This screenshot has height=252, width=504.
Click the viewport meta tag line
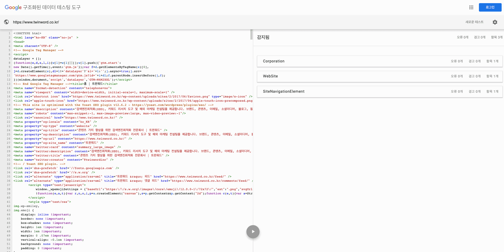coord(94,92)
